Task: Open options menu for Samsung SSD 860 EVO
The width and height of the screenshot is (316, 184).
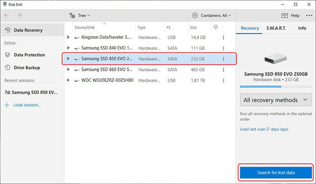Action: click(x=223, y=70)
